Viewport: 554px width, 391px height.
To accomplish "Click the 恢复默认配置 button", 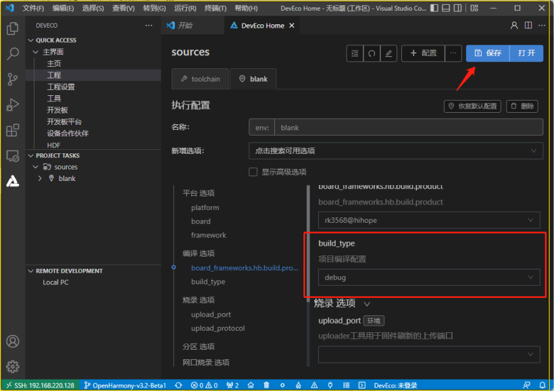I will [472, 106].
